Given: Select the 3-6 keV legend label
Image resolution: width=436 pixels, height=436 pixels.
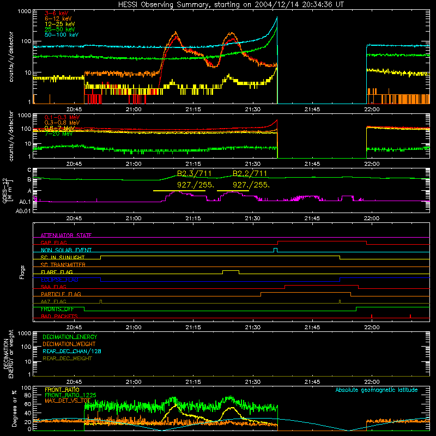Looking at the screenshot, I should (x=57, y=13).
